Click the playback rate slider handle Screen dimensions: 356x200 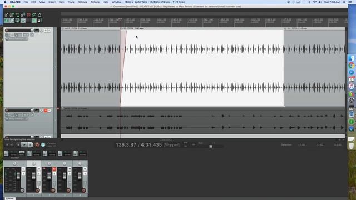pos(211,147)
